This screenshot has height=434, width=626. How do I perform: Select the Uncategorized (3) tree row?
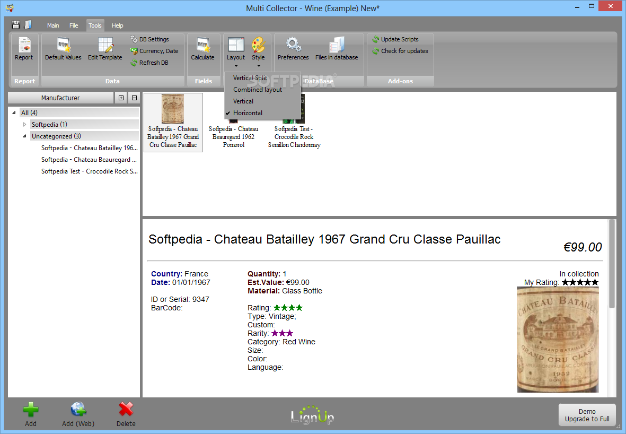(85, 136)
